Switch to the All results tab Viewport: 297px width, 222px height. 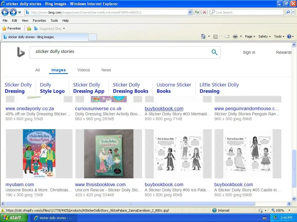(x=37, y=70)
